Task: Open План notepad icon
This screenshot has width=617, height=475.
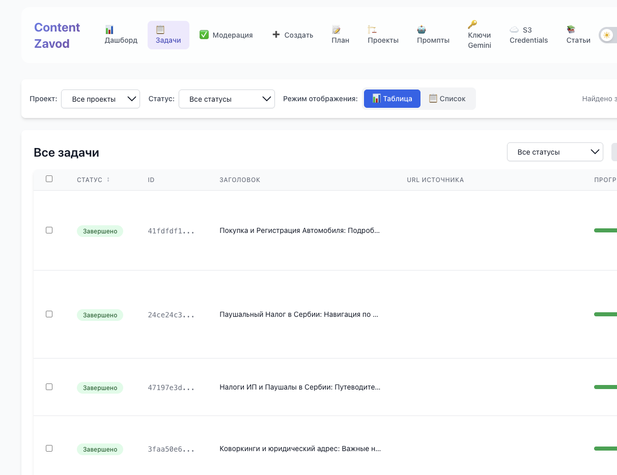Action: 336,29
